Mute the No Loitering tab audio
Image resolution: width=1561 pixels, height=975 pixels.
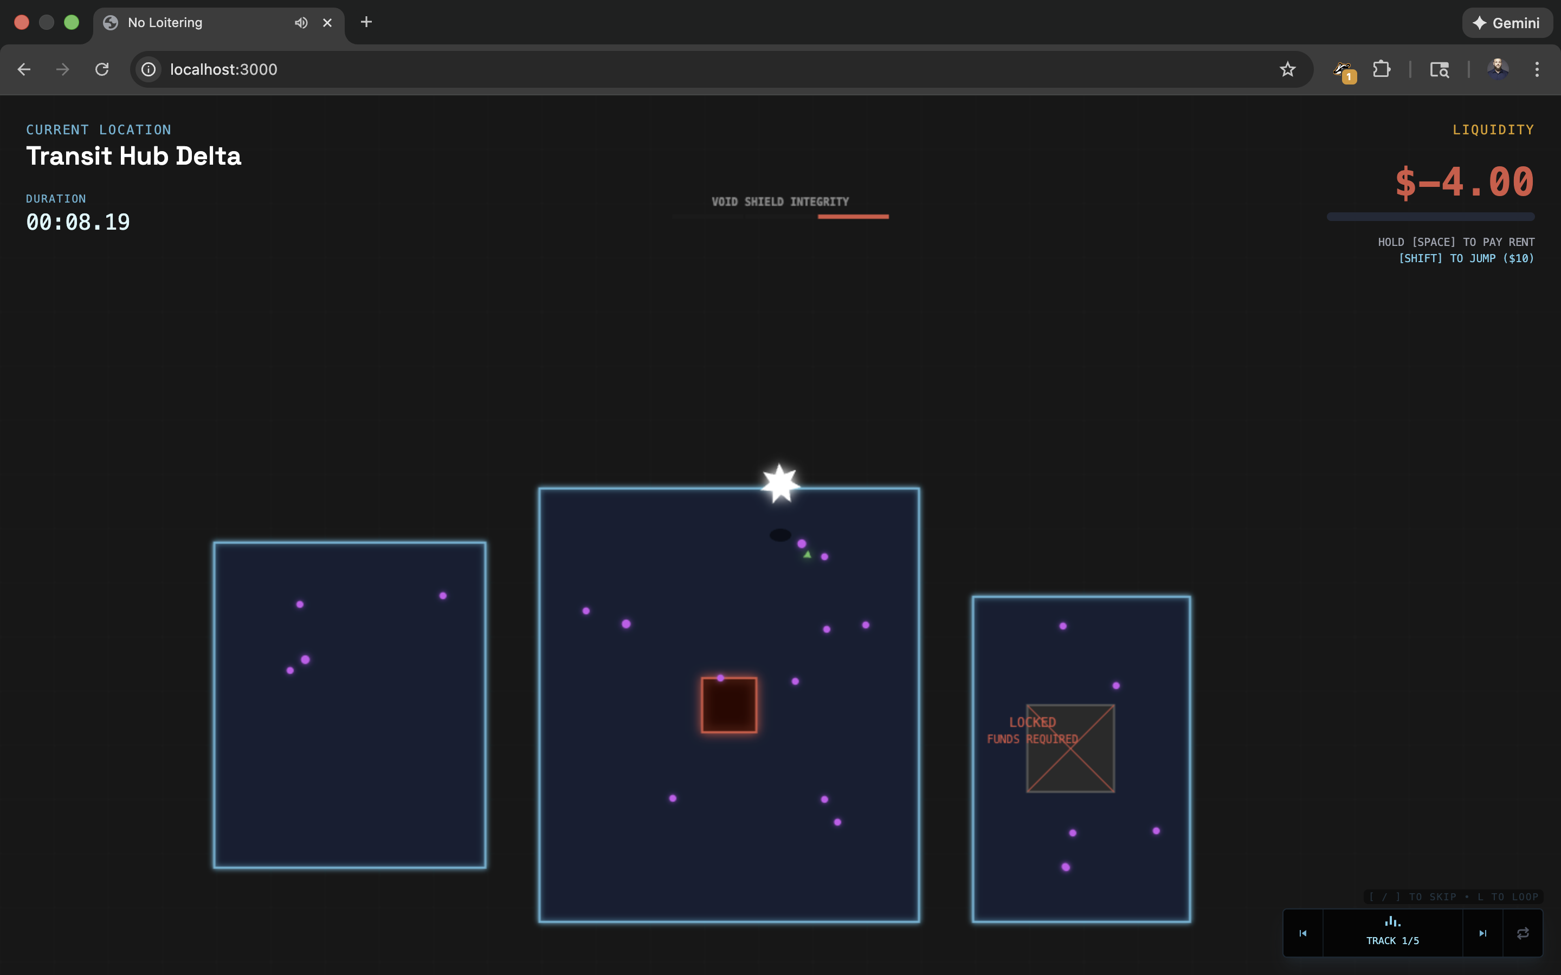301,23
